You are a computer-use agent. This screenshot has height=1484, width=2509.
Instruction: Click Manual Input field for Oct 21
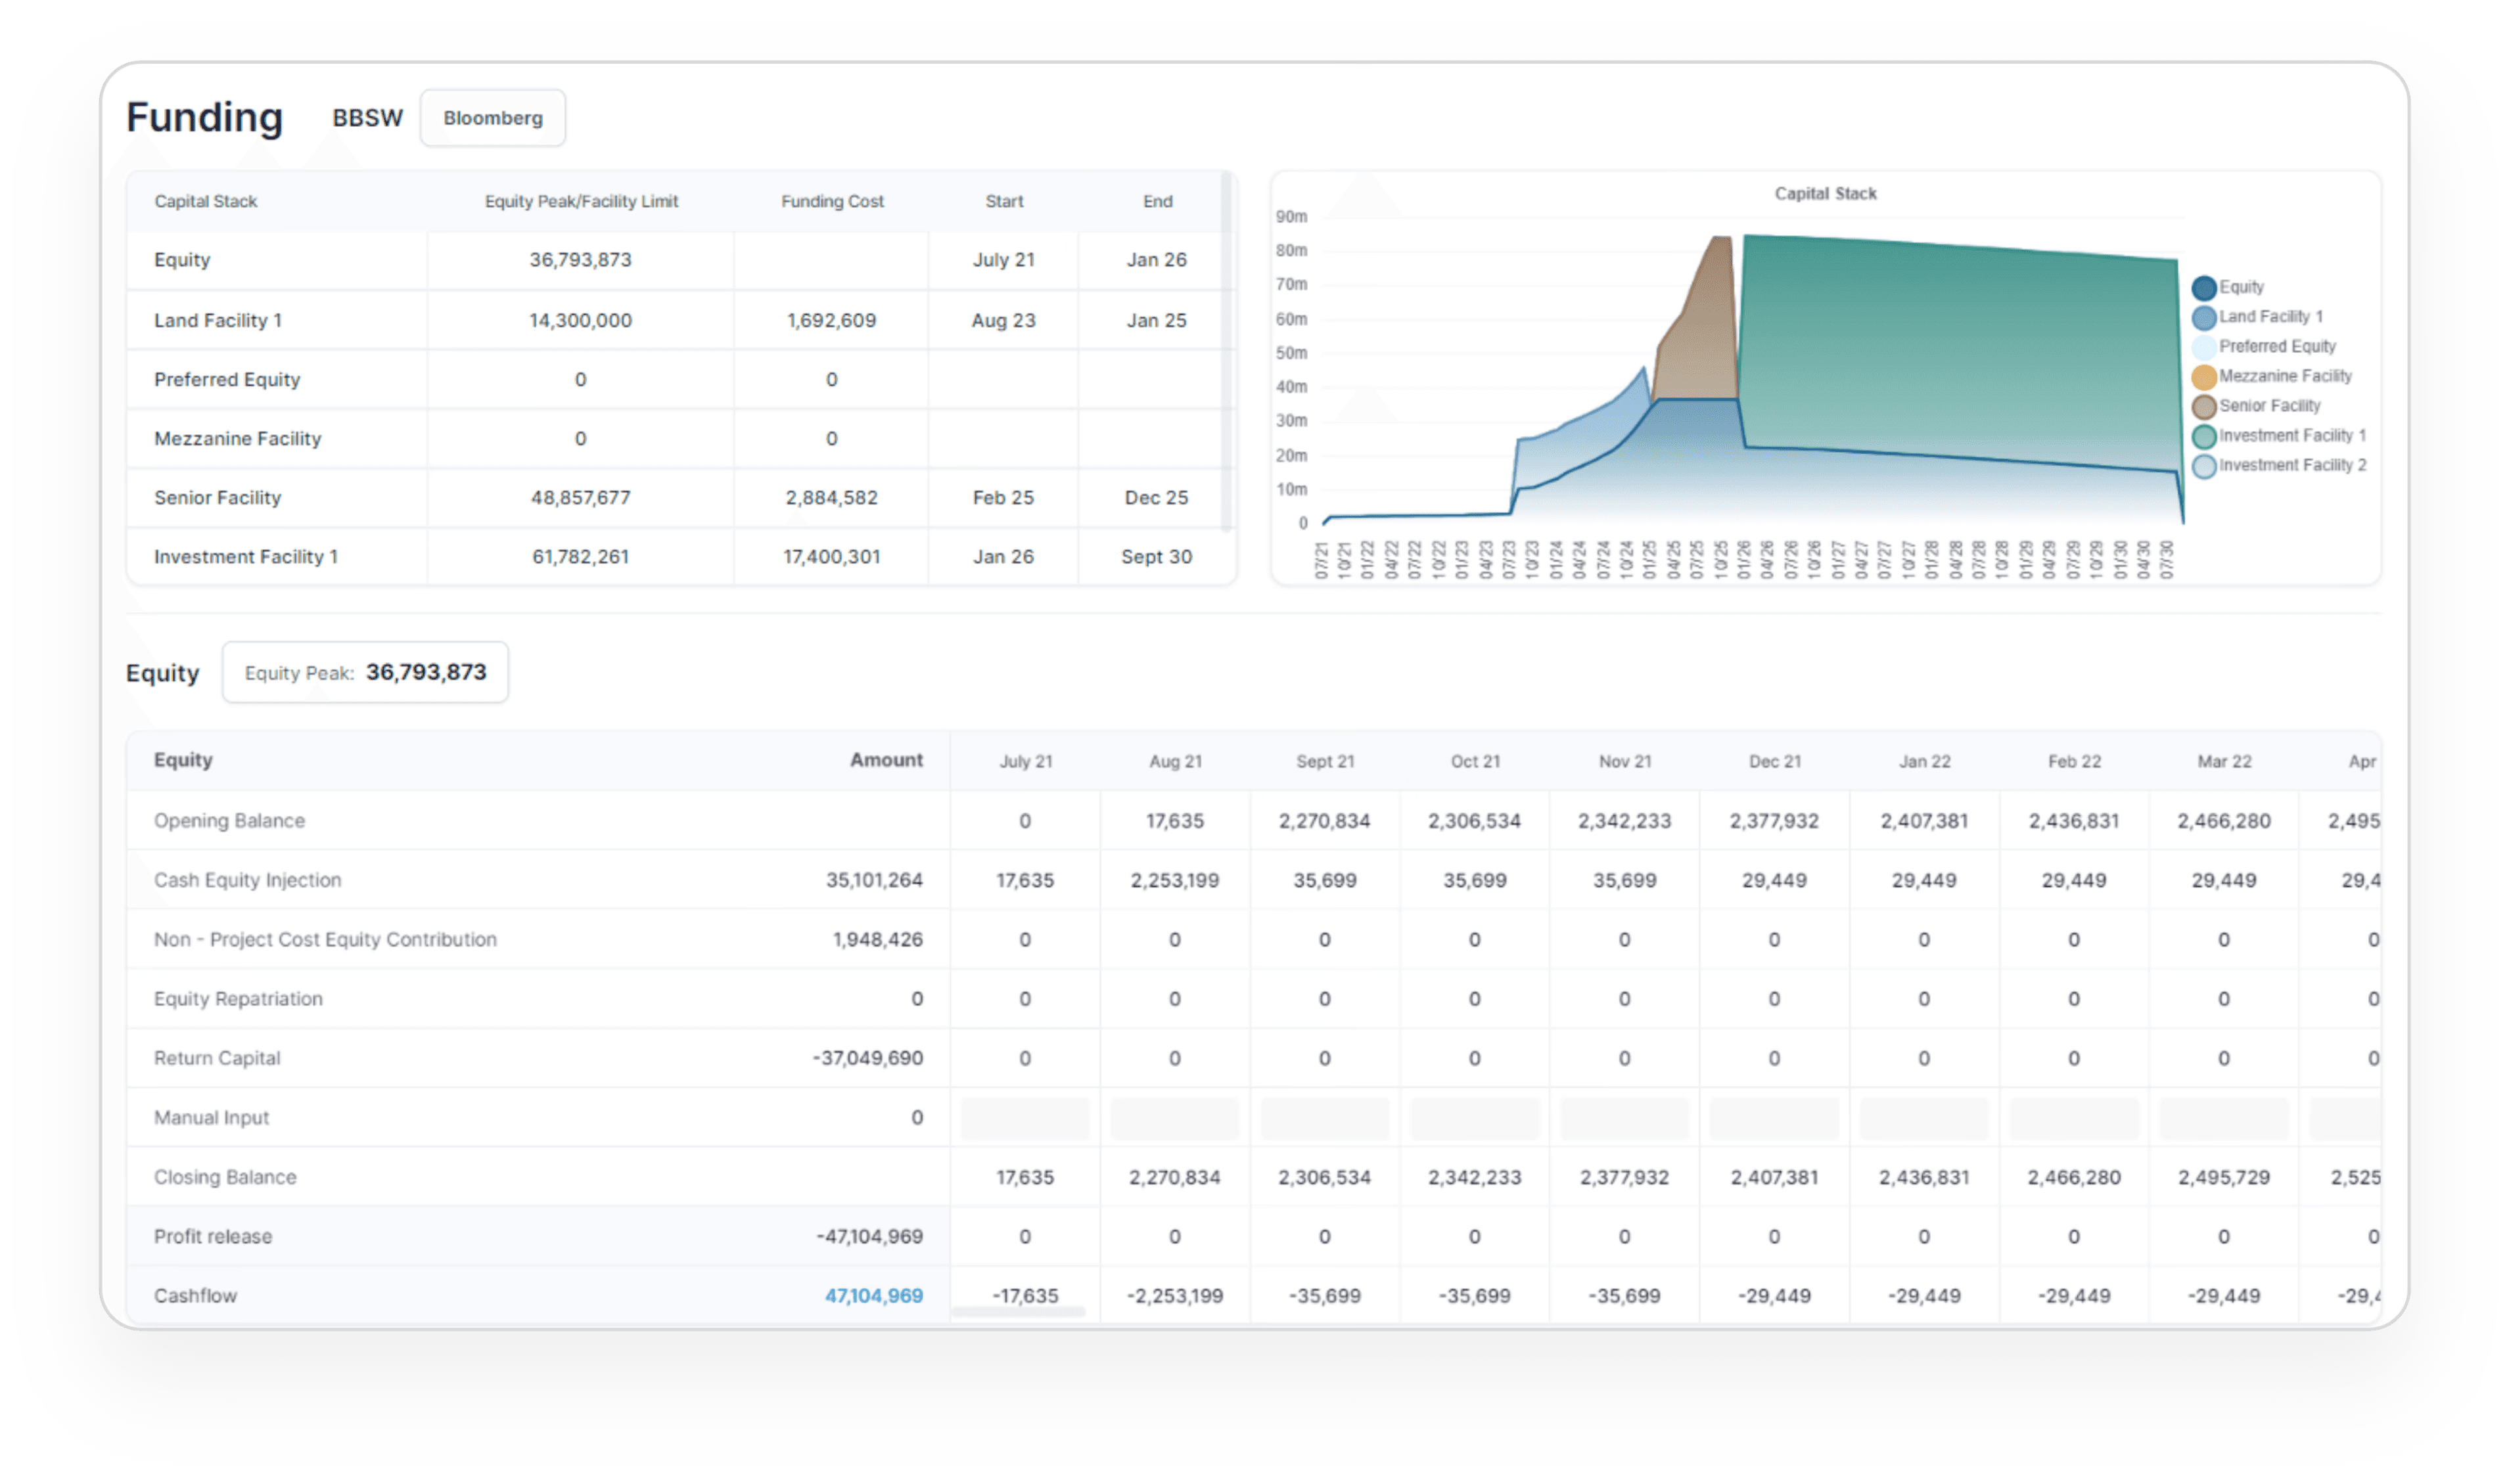1475,1117
